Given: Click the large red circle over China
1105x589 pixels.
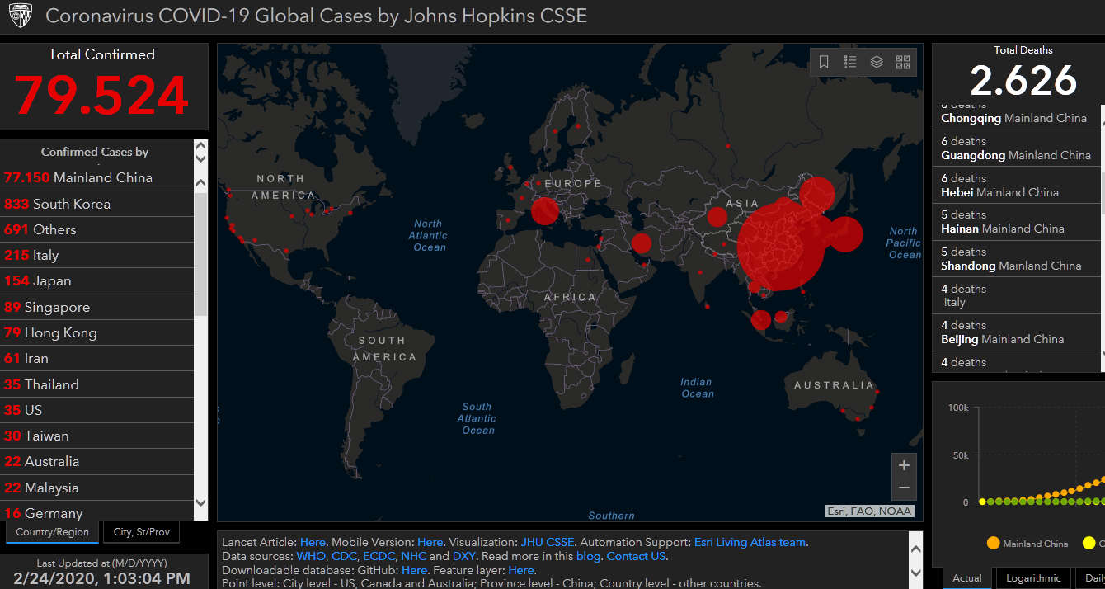Looking at the screenshot, I should point(781,246).
